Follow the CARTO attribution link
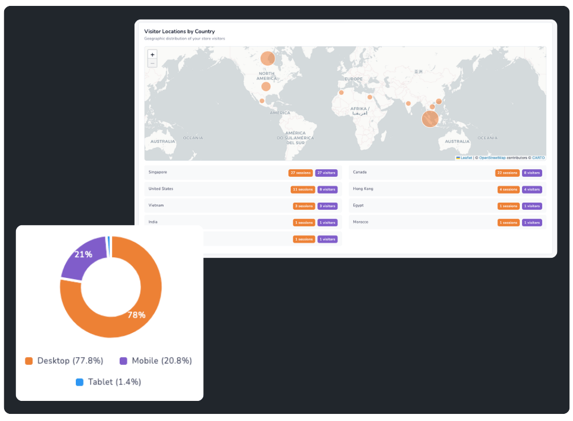Viewport: 573px width, 421px height. click(x=538, y=158)
